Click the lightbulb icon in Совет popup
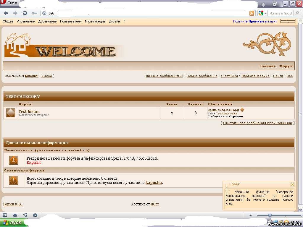 pos(226,186)
